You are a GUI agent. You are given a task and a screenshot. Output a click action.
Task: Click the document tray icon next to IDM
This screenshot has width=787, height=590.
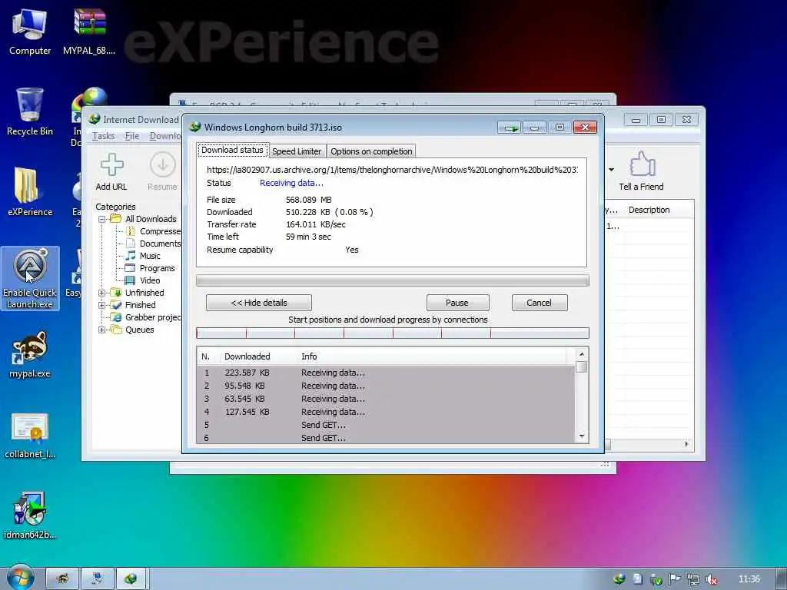point(637,579)
